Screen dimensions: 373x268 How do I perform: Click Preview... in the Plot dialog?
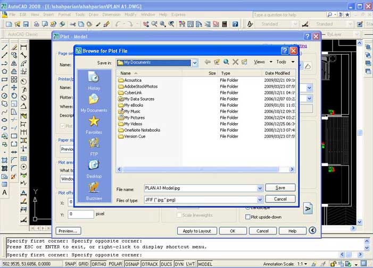click(x=68, y=231)
